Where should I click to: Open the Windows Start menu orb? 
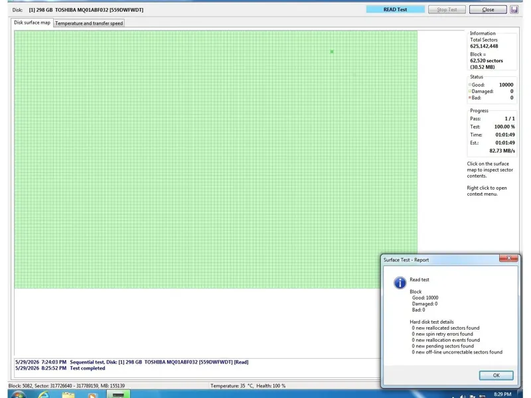click(18, 395)
